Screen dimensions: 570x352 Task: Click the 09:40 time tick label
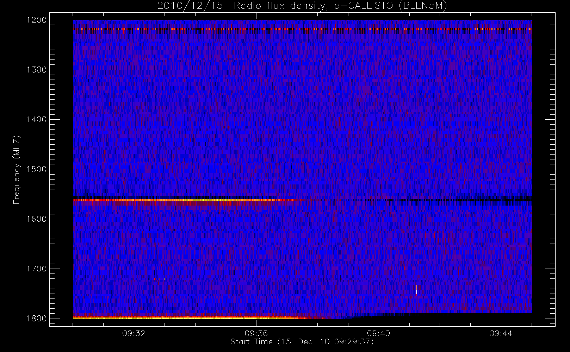pos(379,333)
